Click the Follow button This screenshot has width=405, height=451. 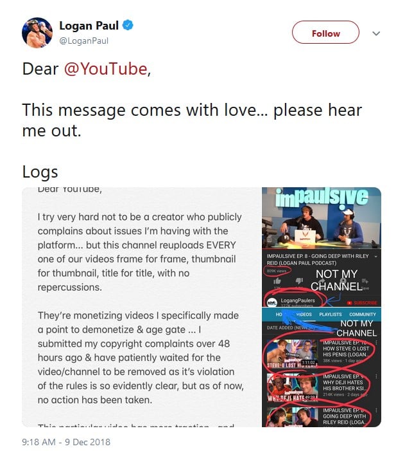click(325, 32)
